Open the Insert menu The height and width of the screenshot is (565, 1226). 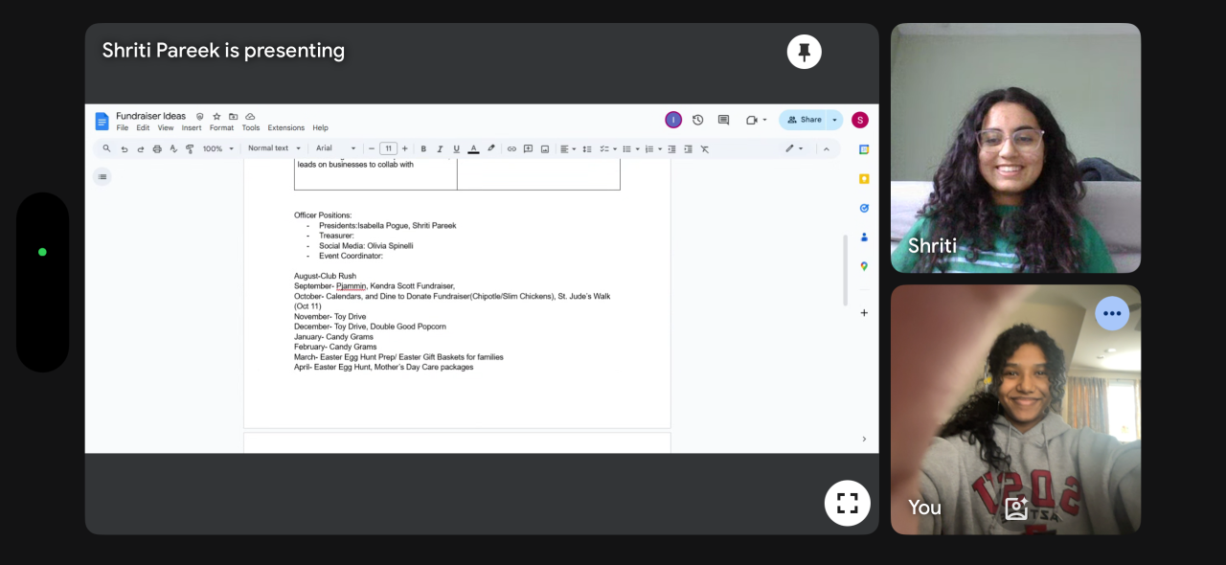tap(192, 128)
